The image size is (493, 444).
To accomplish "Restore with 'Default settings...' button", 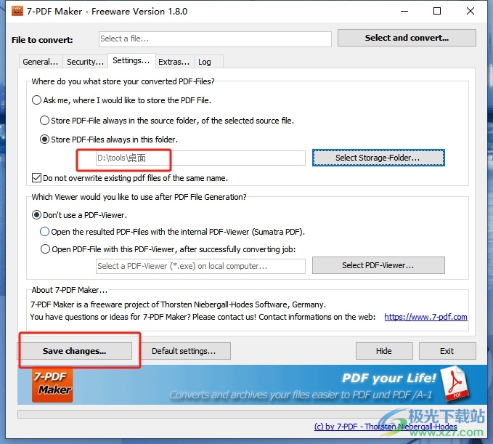I will pyautogui.click(x=184, y=351).
